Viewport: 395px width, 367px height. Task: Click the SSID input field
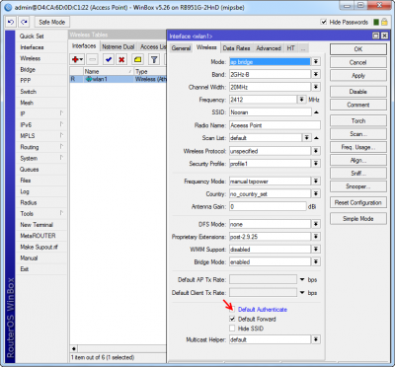point(270,112)
